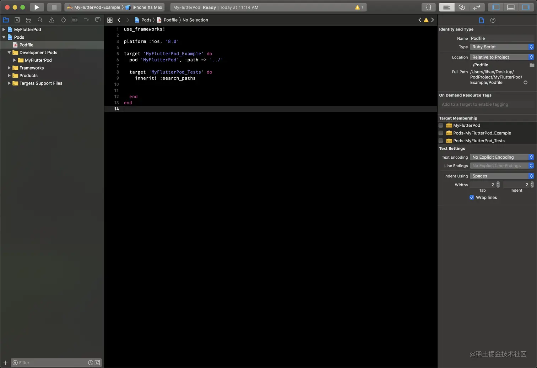Click the jump bar issue warning icon

click(x=426, y=20)
